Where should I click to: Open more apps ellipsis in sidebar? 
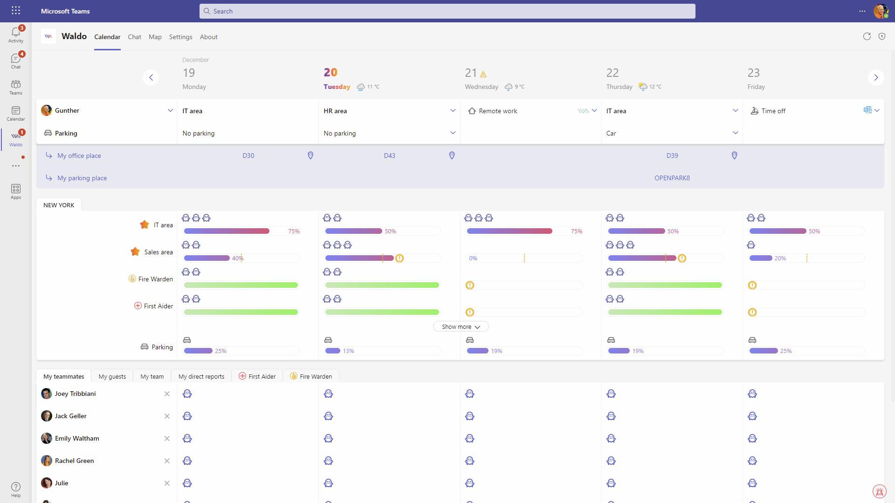pyautogui.click(x=16, y=166)
